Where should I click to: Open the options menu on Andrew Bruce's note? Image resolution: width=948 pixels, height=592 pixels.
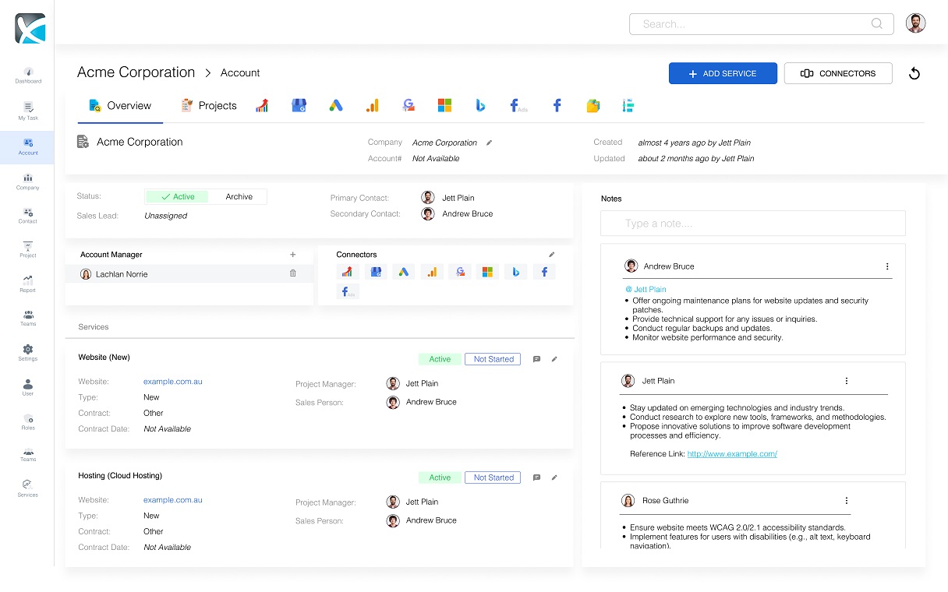tap(887, 266)
